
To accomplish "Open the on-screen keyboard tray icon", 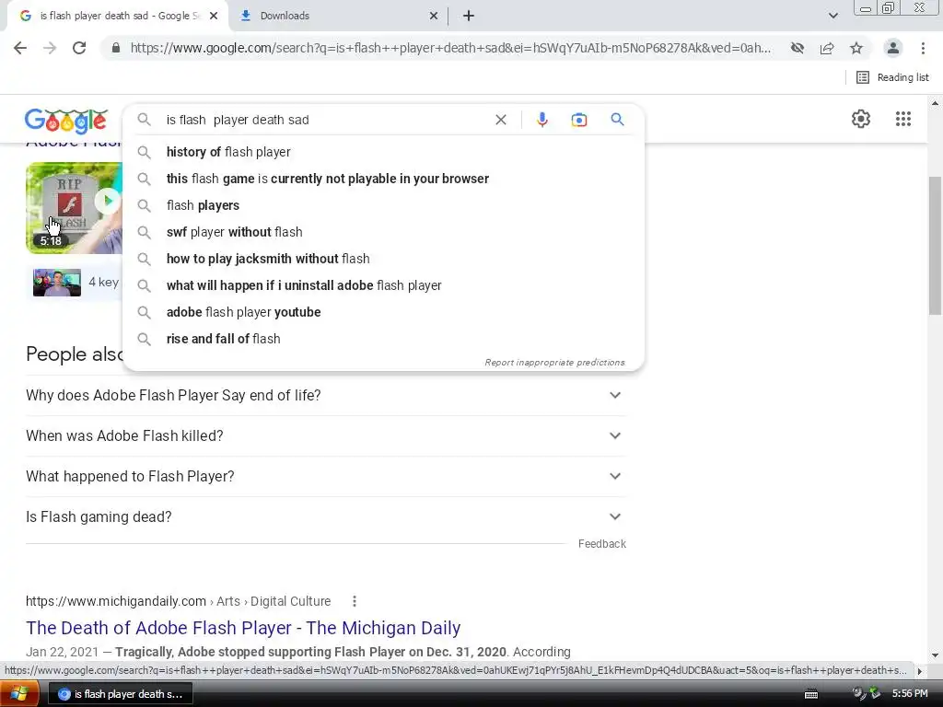I will point(811,694).
